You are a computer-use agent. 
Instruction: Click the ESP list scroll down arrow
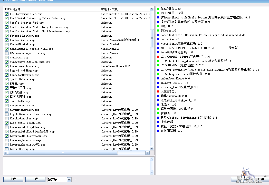[152, 148]
